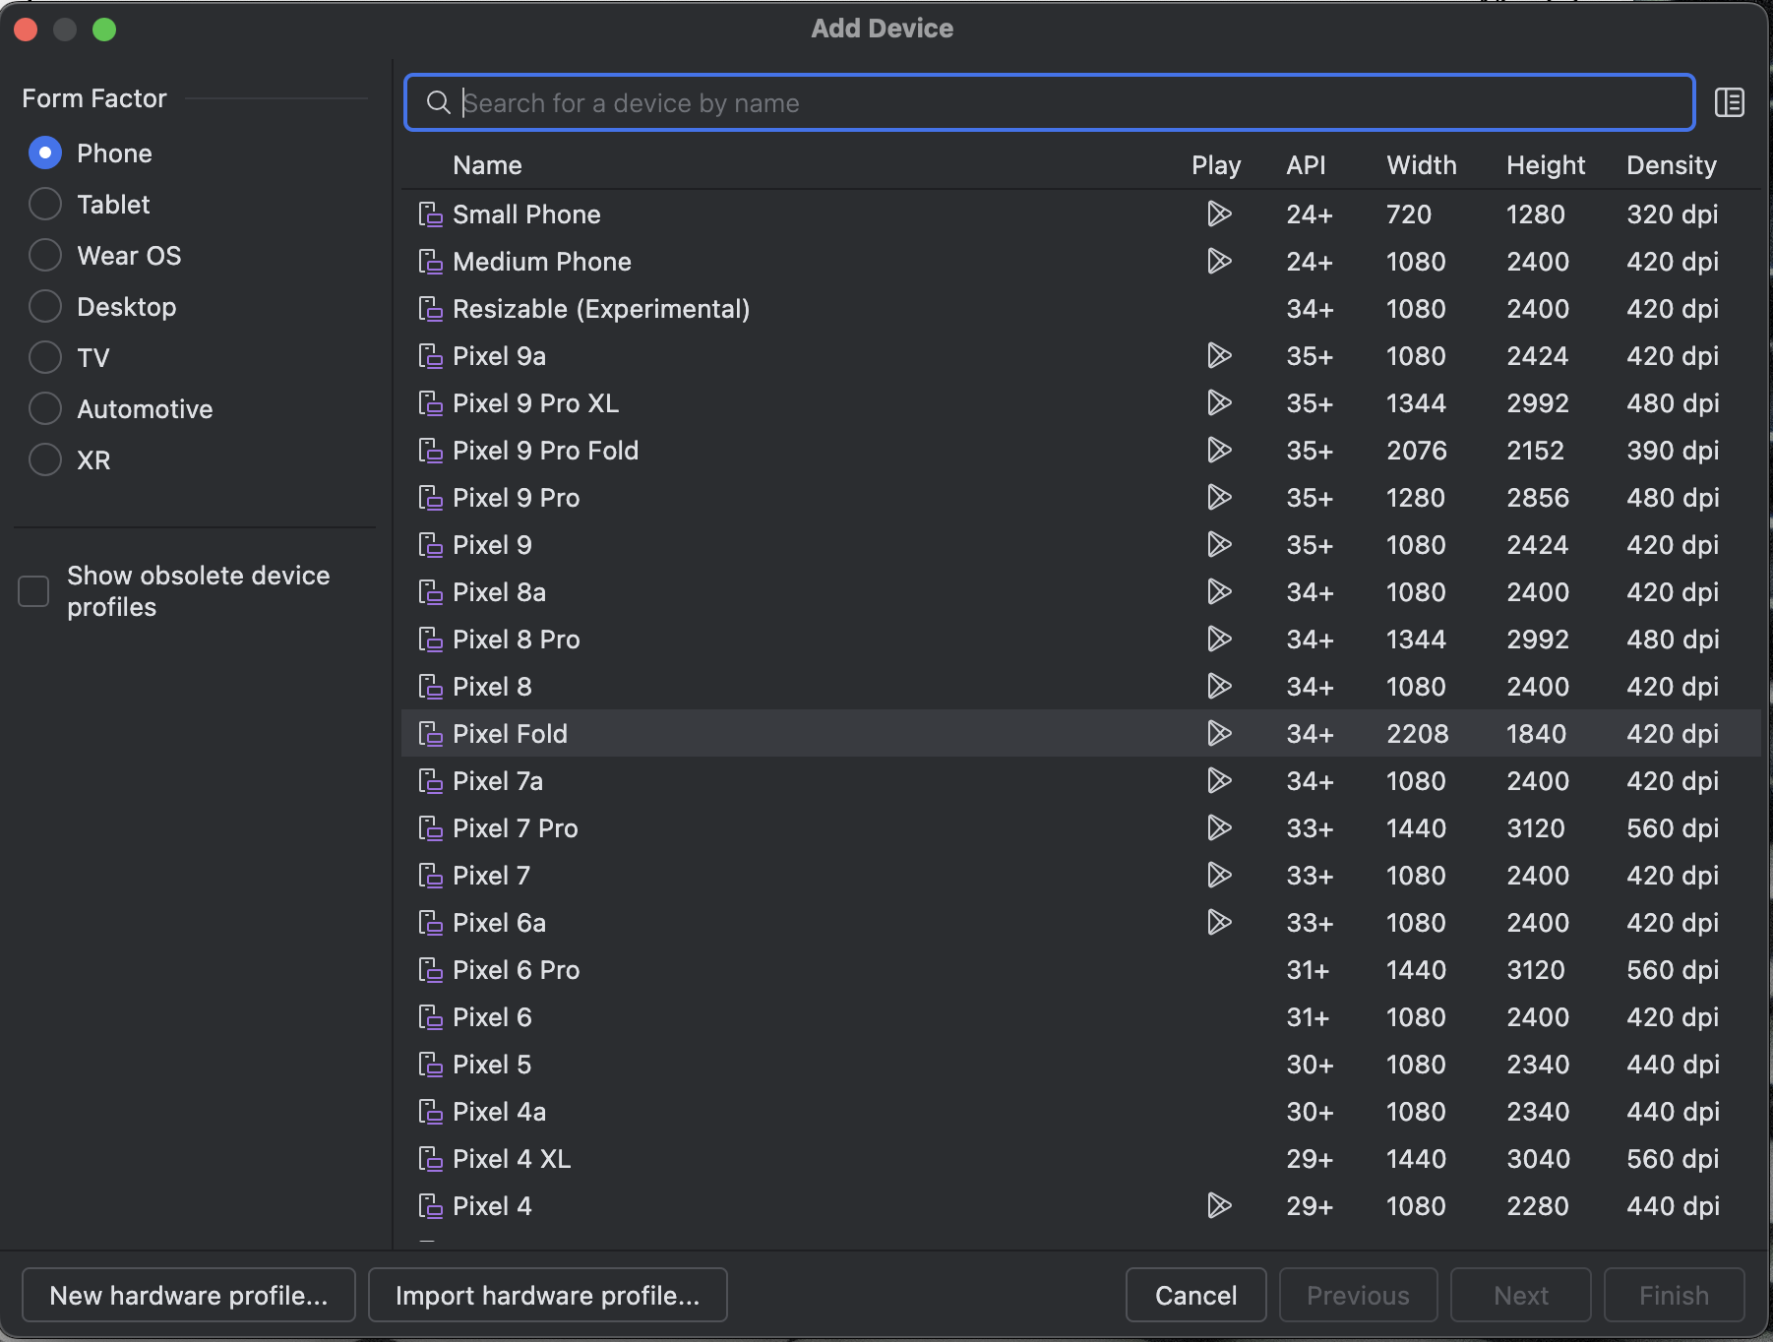Select the Tablet form factor
Image resolution: width=1773 pixels, height=1342 pixels.
point(45,205)
